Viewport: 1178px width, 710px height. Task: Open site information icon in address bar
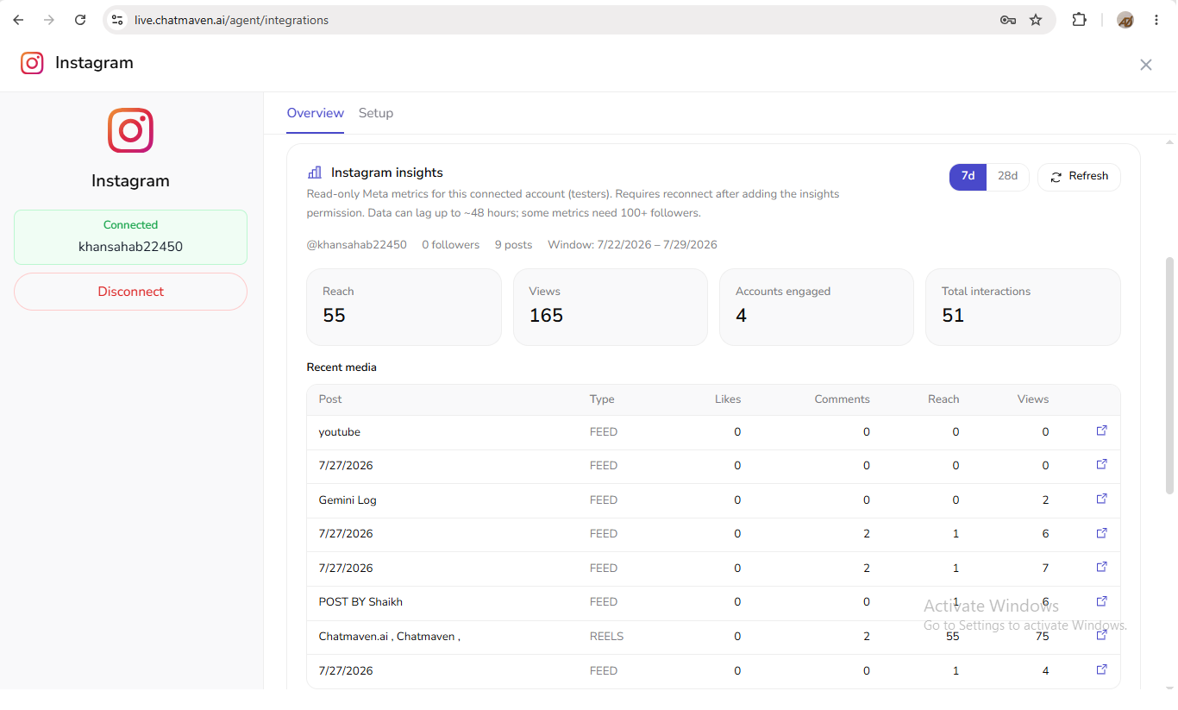tap(117, 20)
